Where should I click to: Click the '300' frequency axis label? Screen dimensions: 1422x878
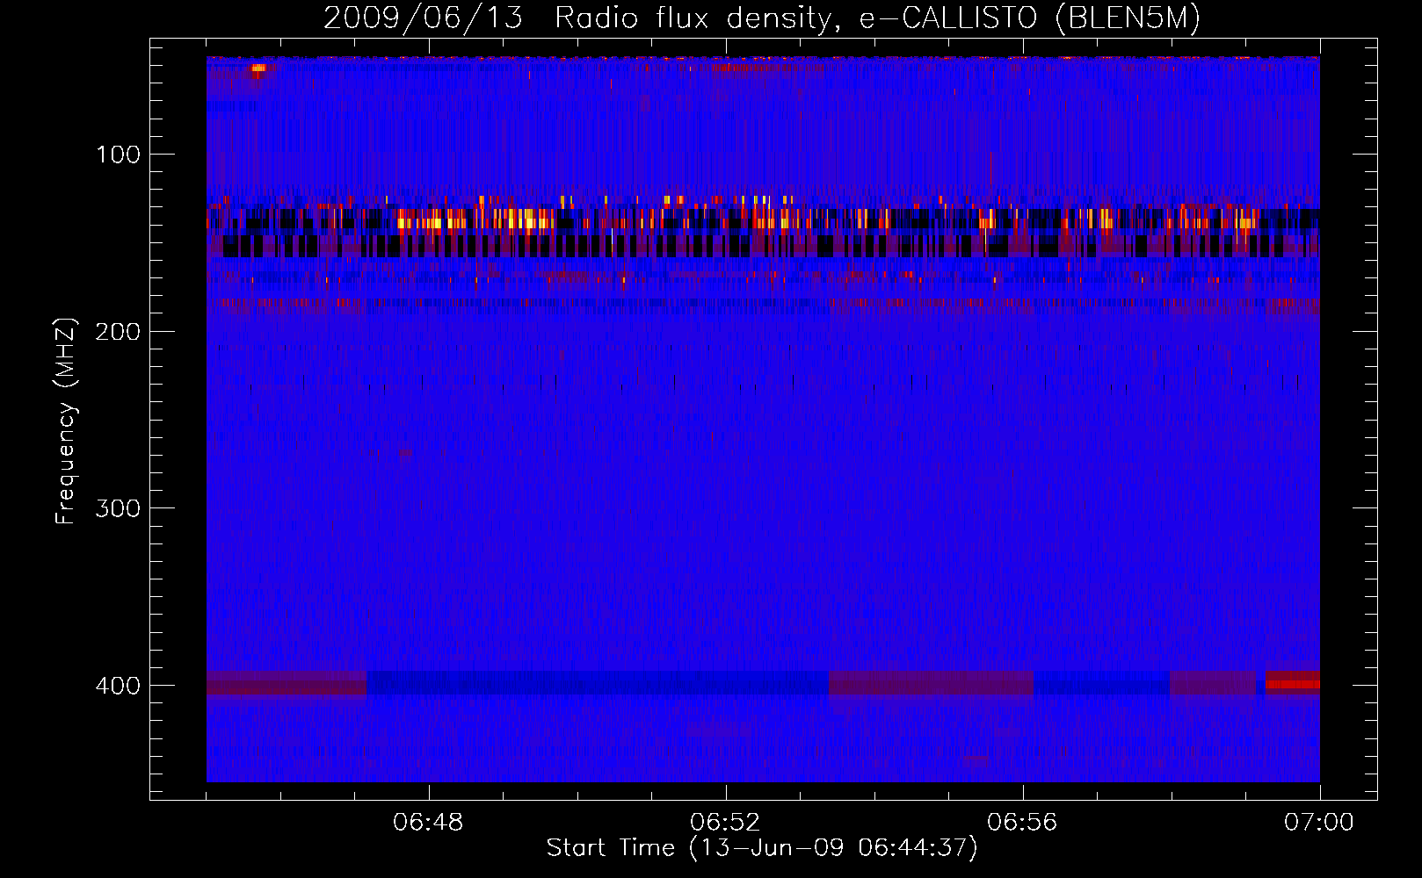[118, 509]
